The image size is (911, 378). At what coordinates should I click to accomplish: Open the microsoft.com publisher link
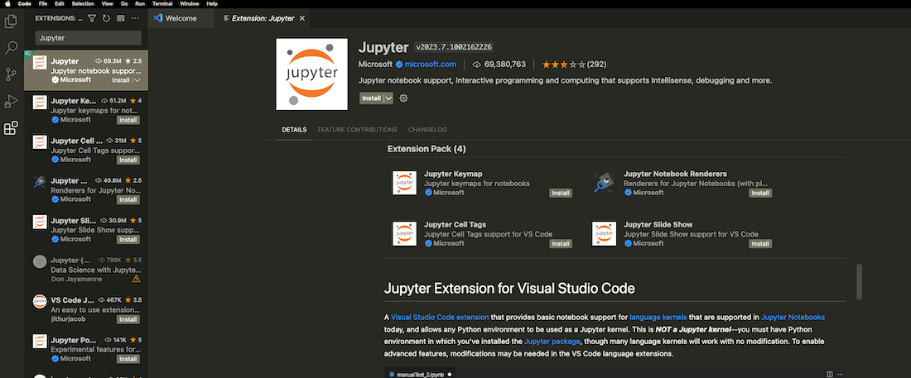tap(430, 65)
